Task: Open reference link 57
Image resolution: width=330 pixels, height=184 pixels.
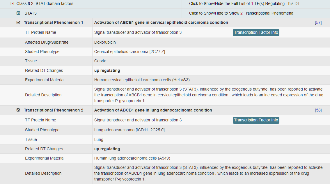Action: click(x=318, y=23)
